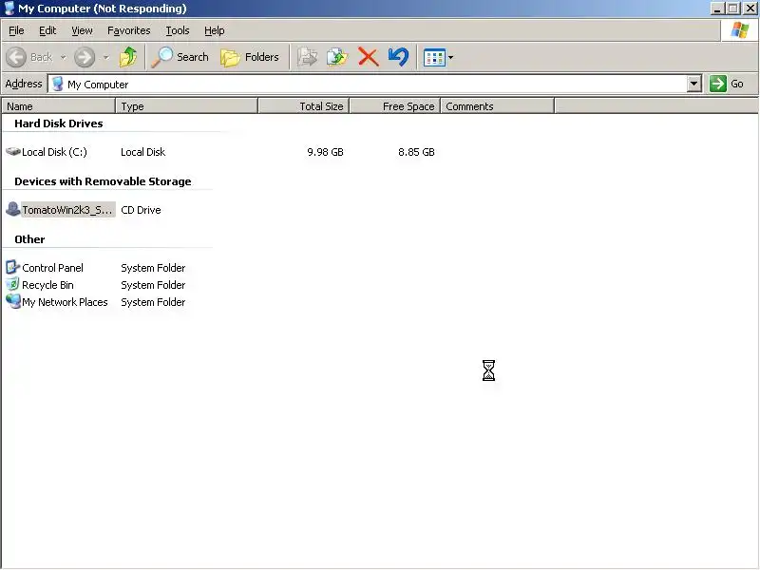
Task: Select the Recycle Bin label
Action: pos(48,285)
